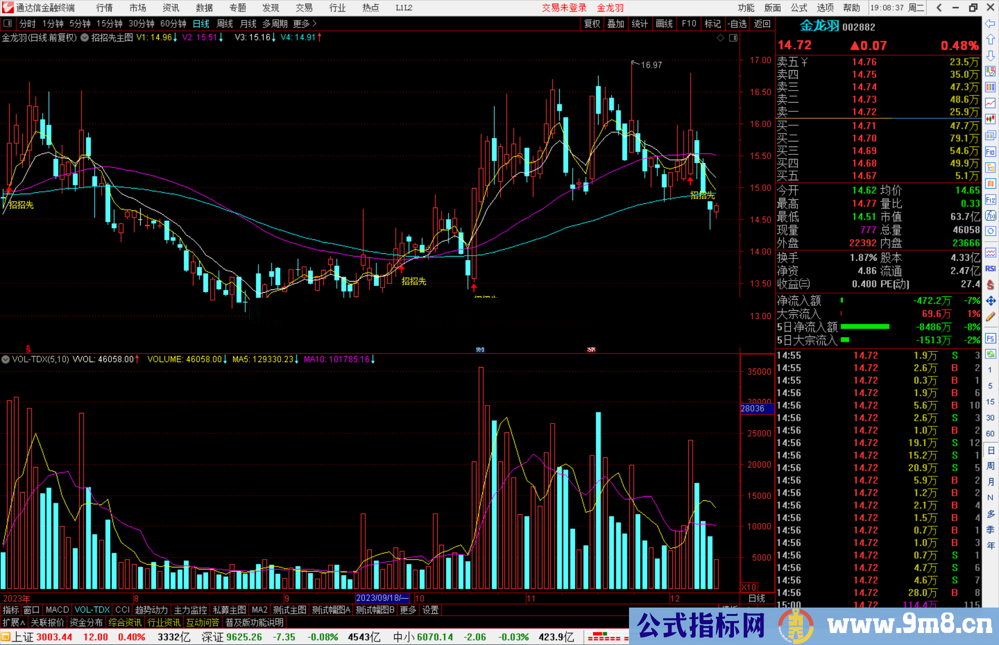Open the RSI indicator sidebar icon

pos(990,269)
